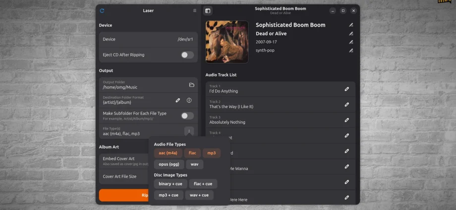
Task: Click the orange Rip button
Action: tap(123, 195)
